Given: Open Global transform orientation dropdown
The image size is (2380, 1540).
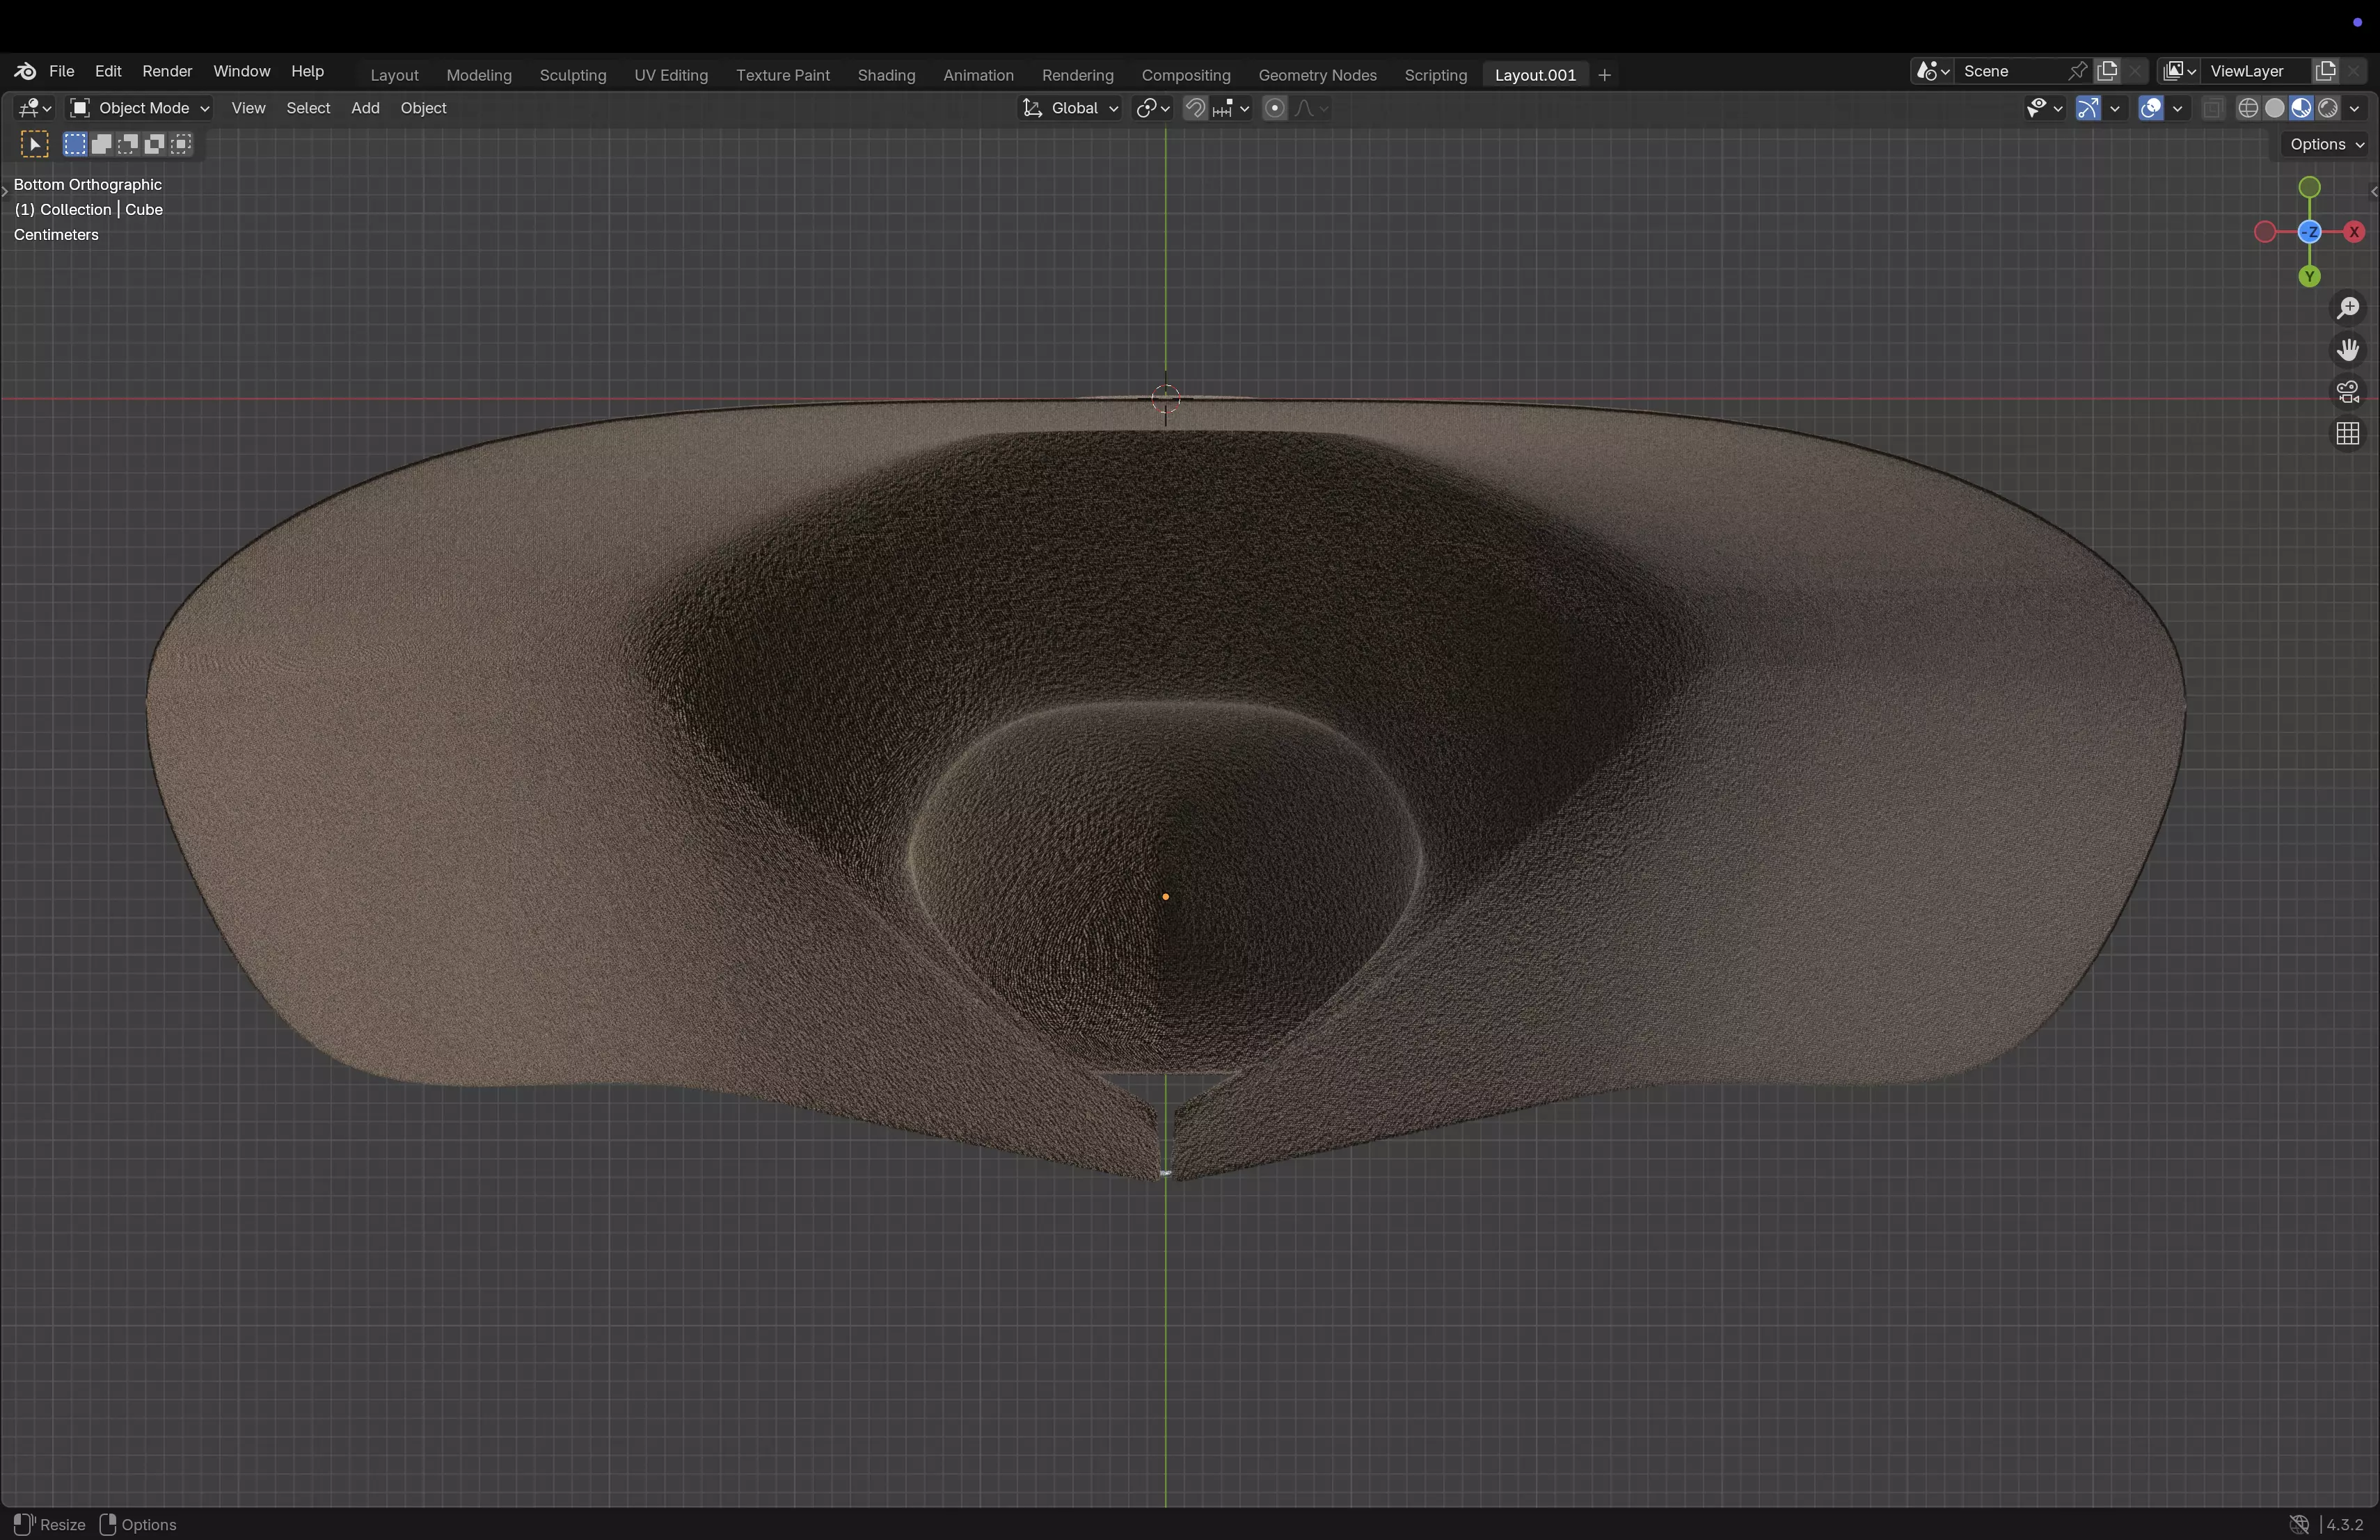Looking at the screenshot, I should coord(1070,108).
